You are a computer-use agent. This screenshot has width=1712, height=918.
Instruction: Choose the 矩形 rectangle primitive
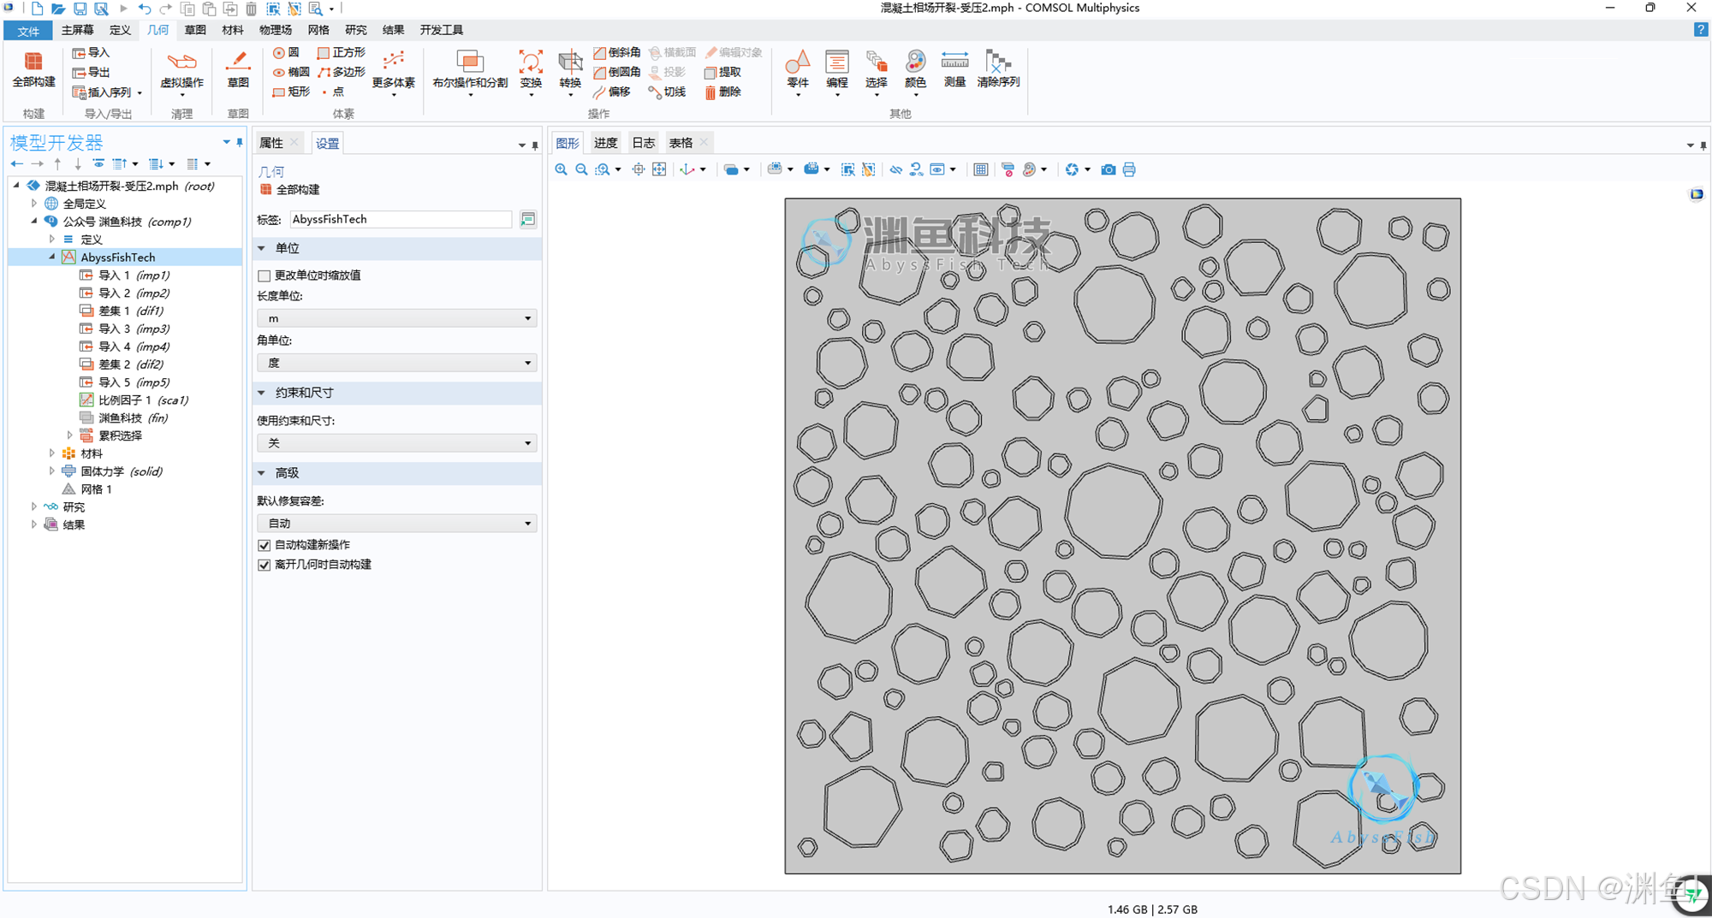(291, 92)
